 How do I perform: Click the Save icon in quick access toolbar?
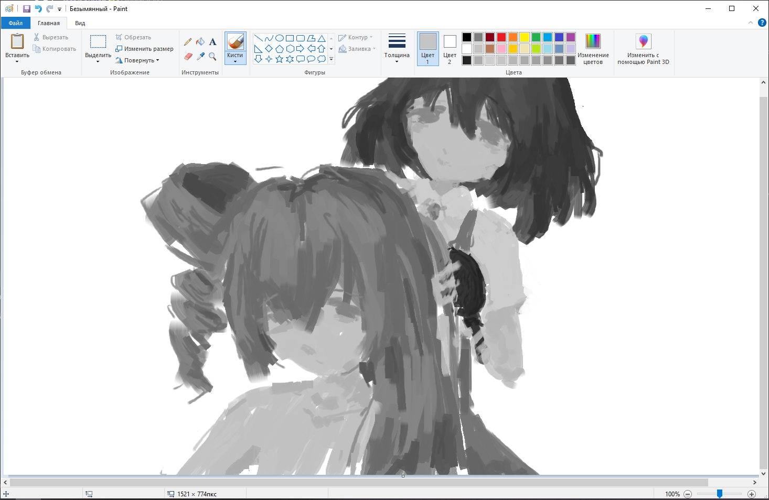pyautogui.click(x=26, y=9)
